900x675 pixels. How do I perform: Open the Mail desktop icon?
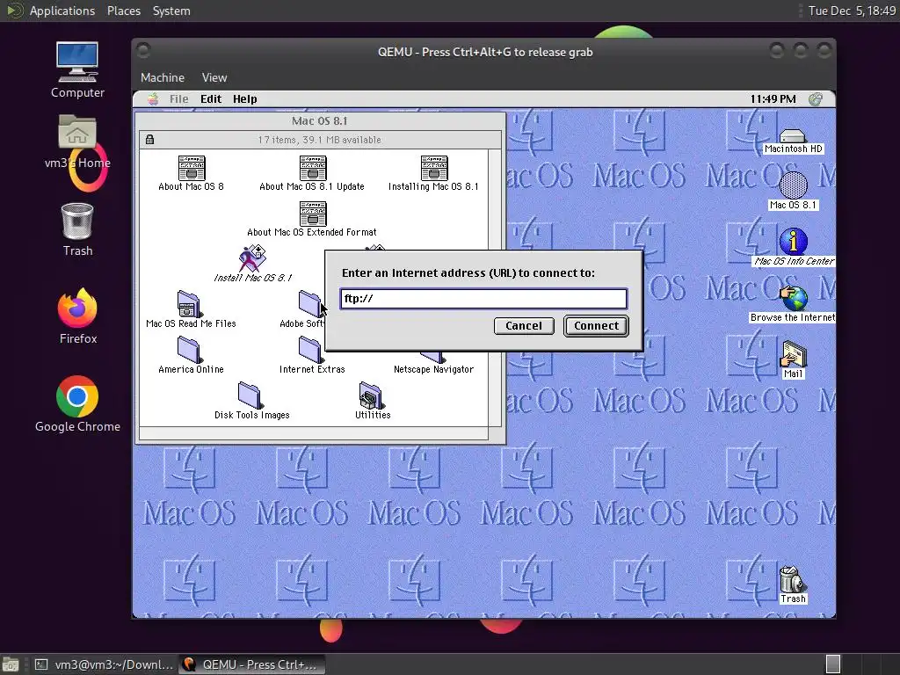[x=794, y=353]
